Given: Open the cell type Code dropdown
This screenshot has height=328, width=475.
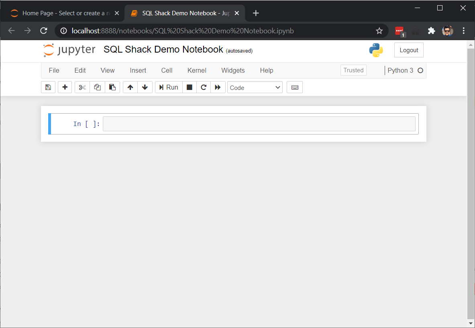Looking at the screenshot, I should pos(255,88).
